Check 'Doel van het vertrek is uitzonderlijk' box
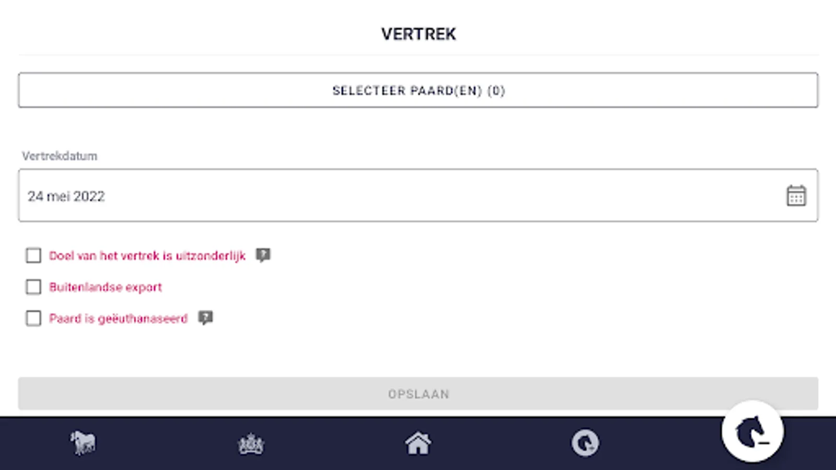 click(x=33, y=255)
